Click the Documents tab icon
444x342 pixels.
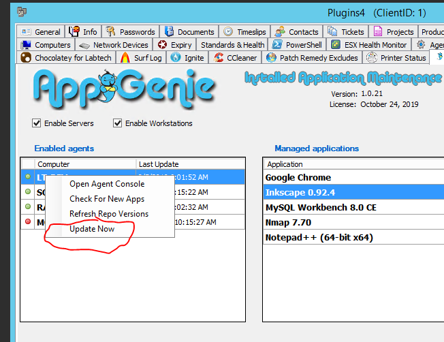169,31
